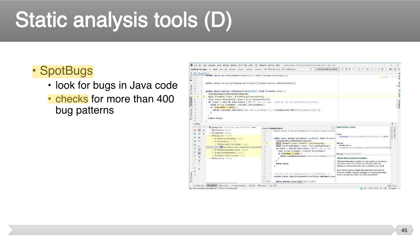
Task: Click the red analyze bug icon
Action: pos(195,130)
